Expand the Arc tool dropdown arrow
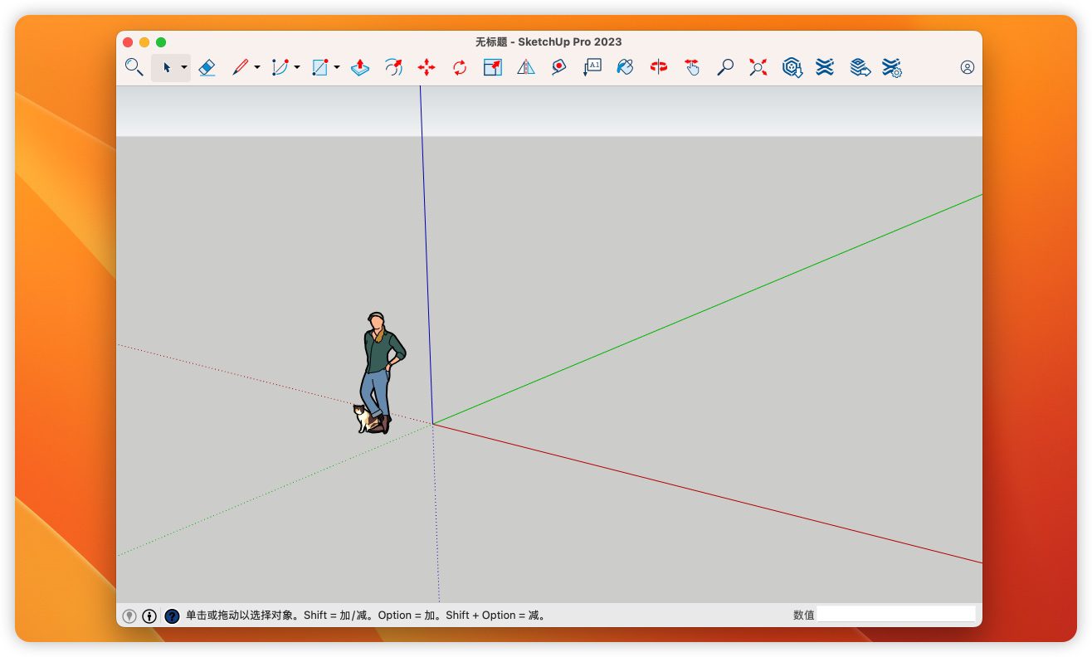The image size is (1092, 657). click(297, 68)
